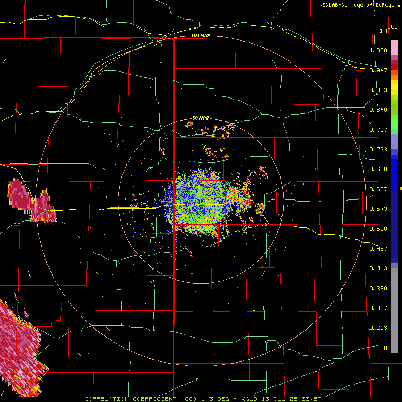Click the KGLD radar site black center dot

point(201,201)
